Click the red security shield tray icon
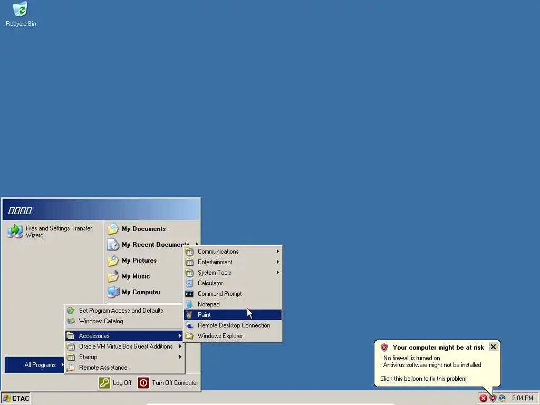The height and width of the screenshot is (405, 540). point(493,398)
